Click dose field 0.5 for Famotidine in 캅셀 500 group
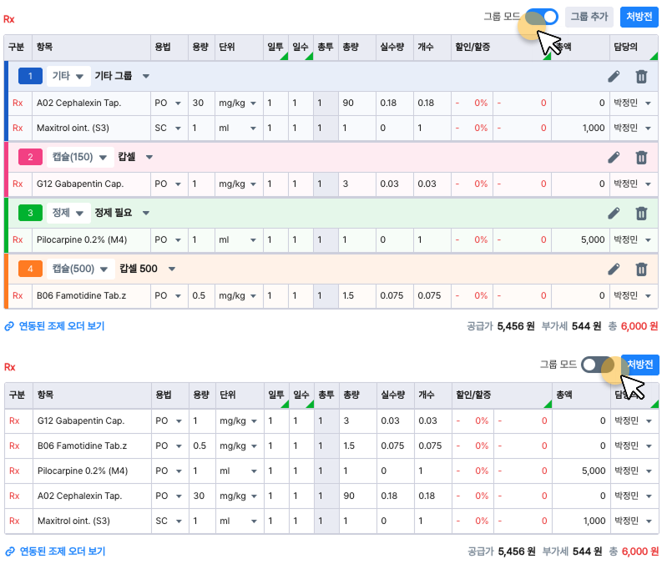Image resolution: width=667 pixels, height=569 pixels. (201, 295)
